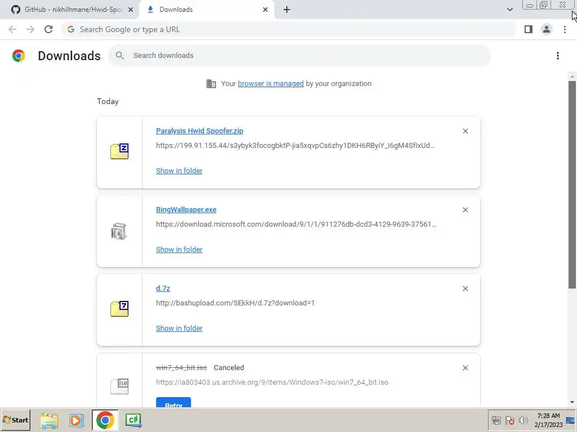Click the taskbar clock showing 7:28 AM
This screenshot has height=432, width=577.
(x=548, y=420)
